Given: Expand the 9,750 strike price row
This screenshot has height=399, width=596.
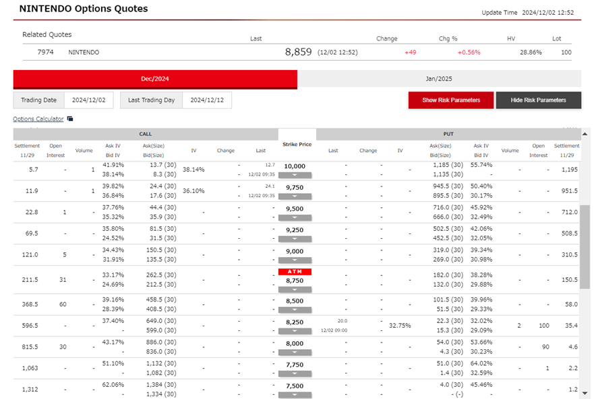Looking at the screenshot, I should [x=295, y=196].
